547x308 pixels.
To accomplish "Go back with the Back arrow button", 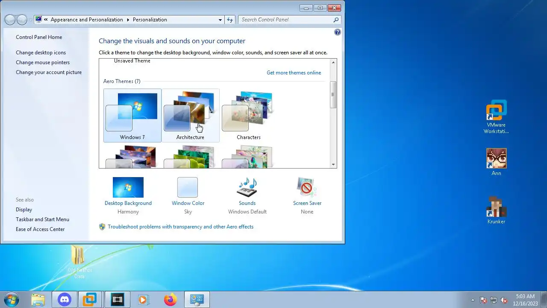I will point(10,20).
